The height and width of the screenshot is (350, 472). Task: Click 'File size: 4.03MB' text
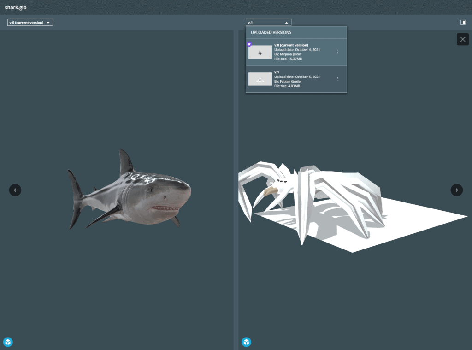click(x=287, y=86)
